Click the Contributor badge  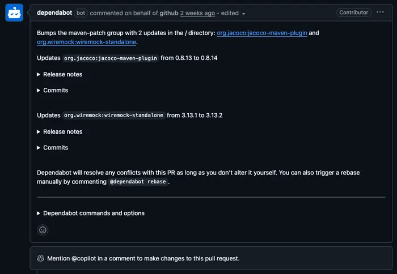(x=354, y=12)
